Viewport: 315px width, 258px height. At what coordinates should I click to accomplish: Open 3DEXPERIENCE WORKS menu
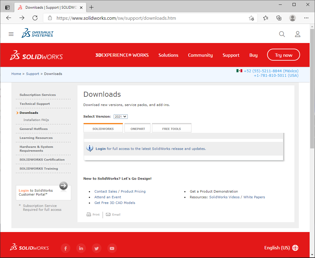click(x=122, y=55)
